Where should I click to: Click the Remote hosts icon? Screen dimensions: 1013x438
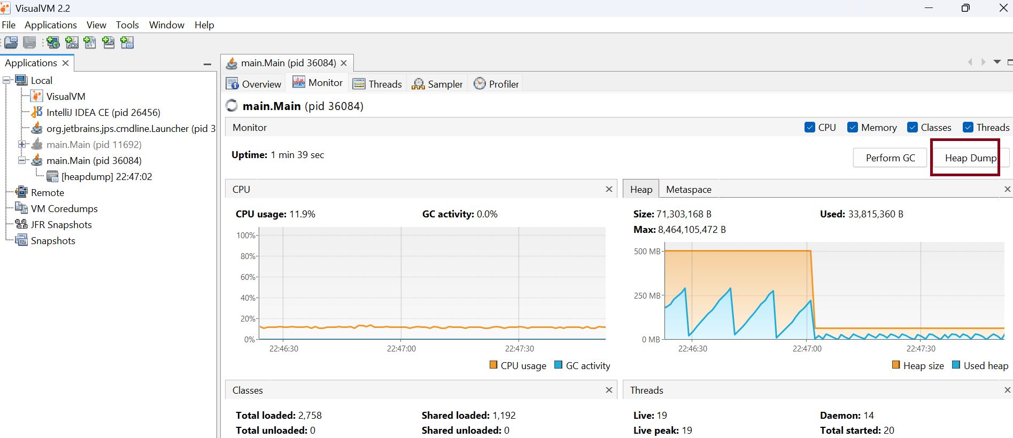(x=21, y=192)
